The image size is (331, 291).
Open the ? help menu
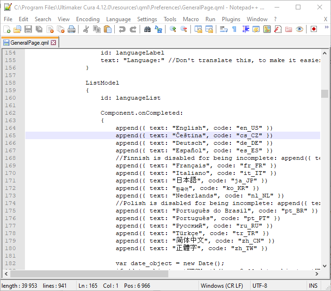click(275, 19)
